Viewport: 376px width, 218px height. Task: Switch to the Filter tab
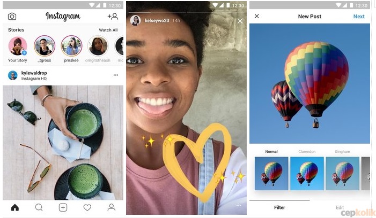point(279,207)
